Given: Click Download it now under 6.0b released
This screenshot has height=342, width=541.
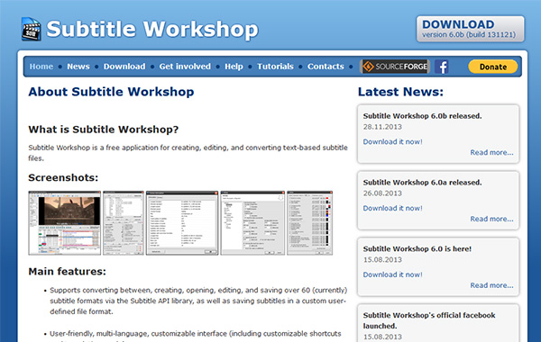Looking at the screenshot, I should [x=392, y=141].
